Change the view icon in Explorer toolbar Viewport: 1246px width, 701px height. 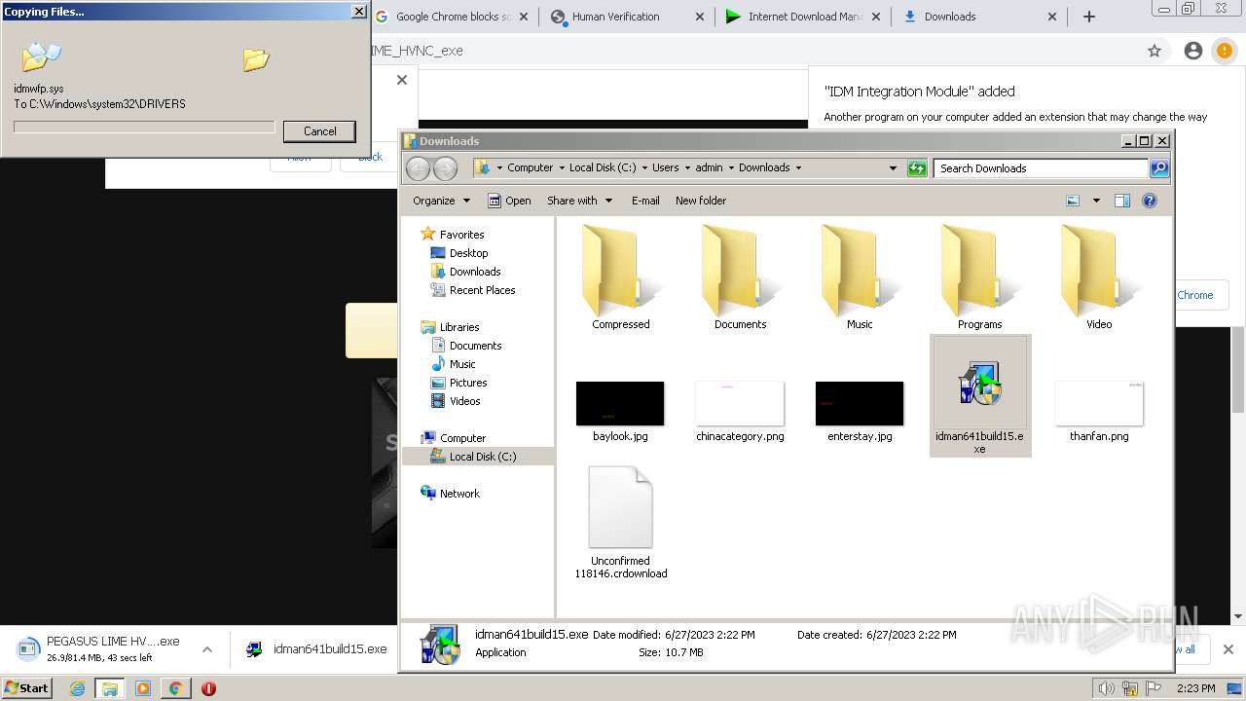click(x=1073, y=201)
